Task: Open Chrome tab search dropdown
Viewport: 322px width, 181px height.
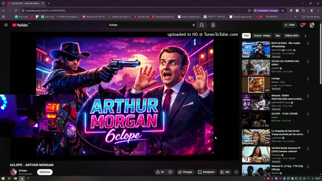Action: (3, 3)
